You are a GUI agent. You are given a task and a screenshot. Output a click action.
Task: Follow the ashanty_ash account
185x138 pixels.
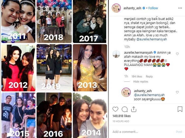tap(153, 8)
